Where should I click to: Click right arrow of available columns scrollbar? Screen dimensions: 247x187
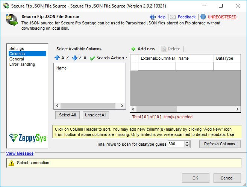pyautogui.click(x=122, y=106)
